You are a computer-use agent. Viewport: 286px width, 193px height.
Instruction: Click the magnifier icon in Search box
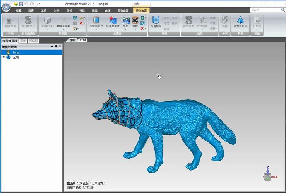click(283, 10)
